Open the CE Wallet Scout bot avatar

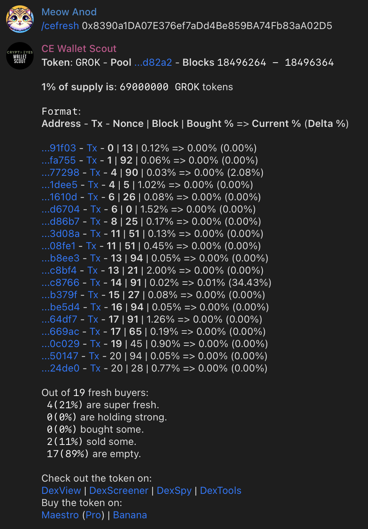(20, 56)
